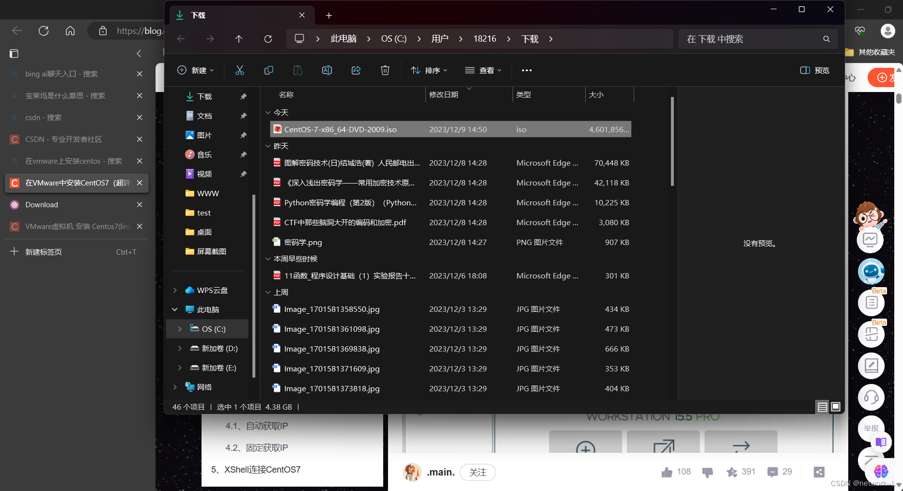Click the file list vertical scrollbar

[672, 141]
